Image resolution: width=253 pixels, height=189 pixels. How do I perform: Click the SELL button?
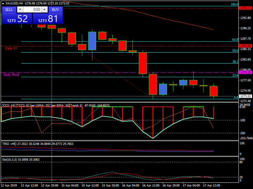click(x=9, y=10)
